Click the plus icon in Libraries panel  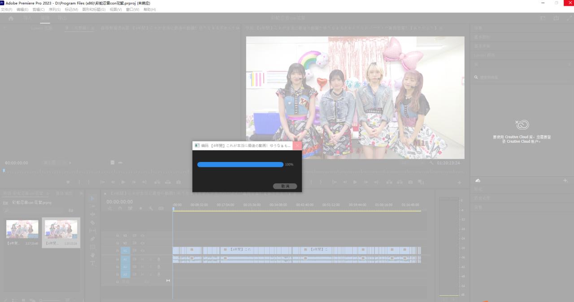(x=565, y=180)
